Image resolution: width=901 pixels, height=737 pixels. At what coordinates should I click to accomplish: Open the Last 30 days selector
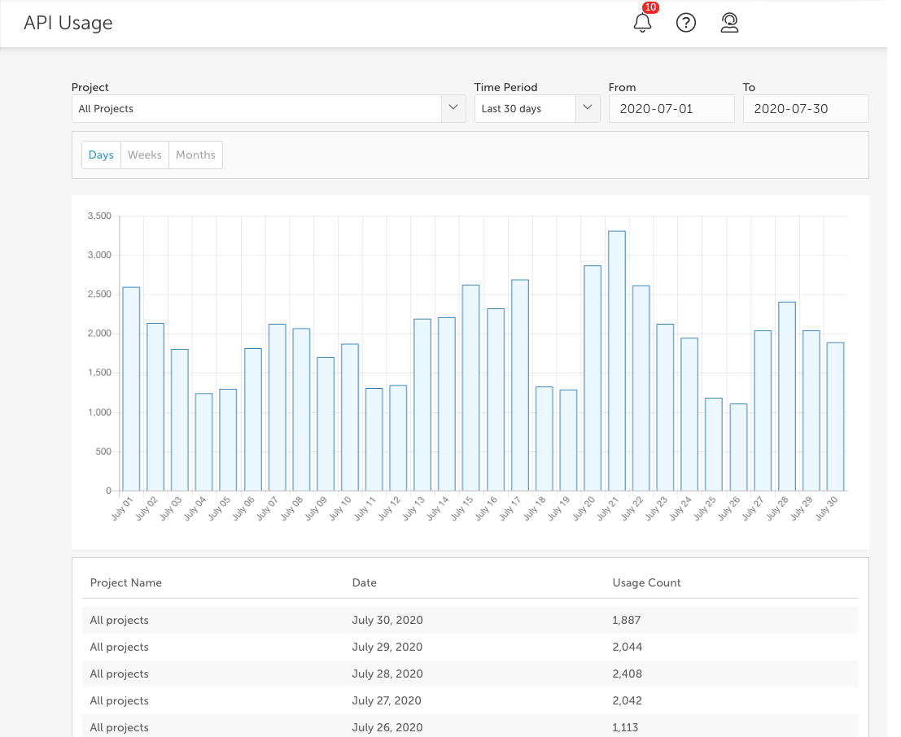point(537,108)
